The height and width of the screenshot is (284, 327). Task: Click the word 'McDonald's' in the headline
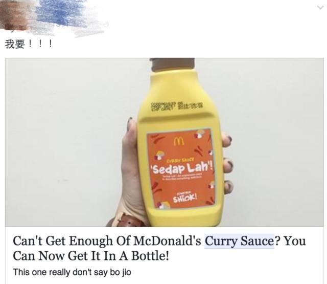click(167, 241)
